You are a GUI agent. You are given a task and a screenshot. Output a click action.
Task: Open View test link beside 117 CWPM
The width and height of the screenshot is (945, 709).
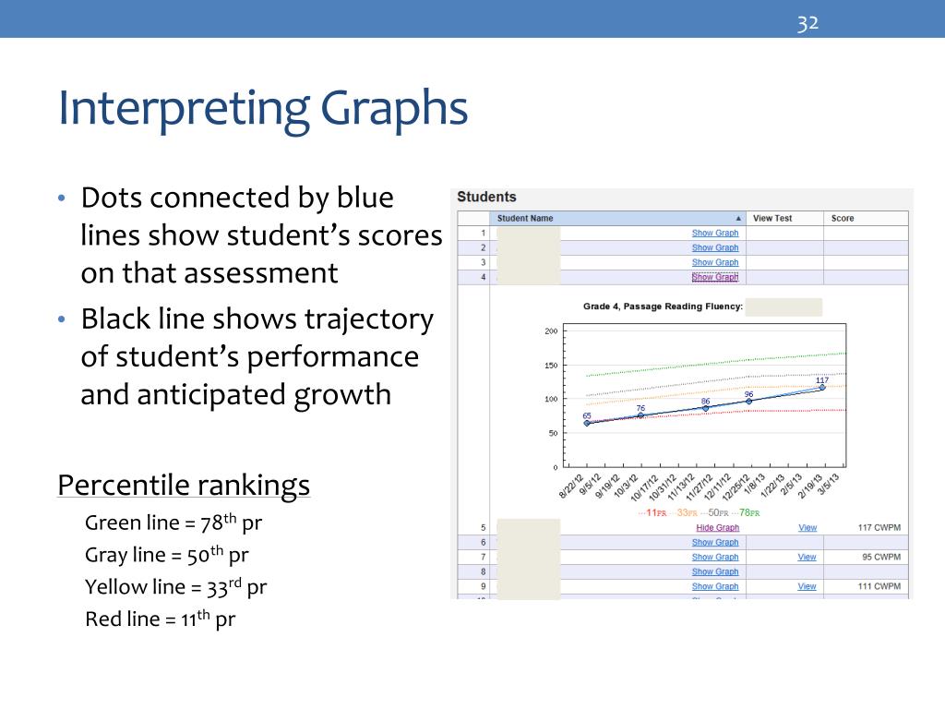point(807,527)
